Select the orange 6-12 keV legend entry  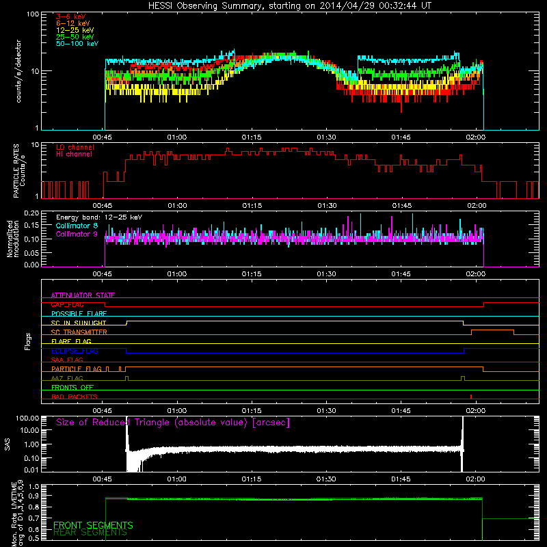tap(72, 23)
